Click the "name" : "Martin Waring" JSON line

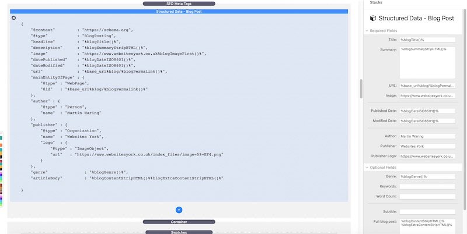(x=71, y=113)
